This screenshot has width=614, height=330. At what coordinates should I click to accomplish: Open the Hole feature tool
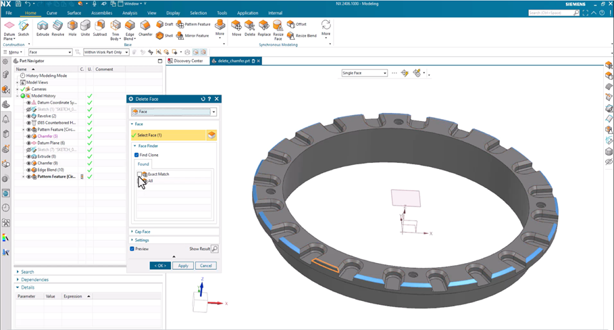(72, 28)
